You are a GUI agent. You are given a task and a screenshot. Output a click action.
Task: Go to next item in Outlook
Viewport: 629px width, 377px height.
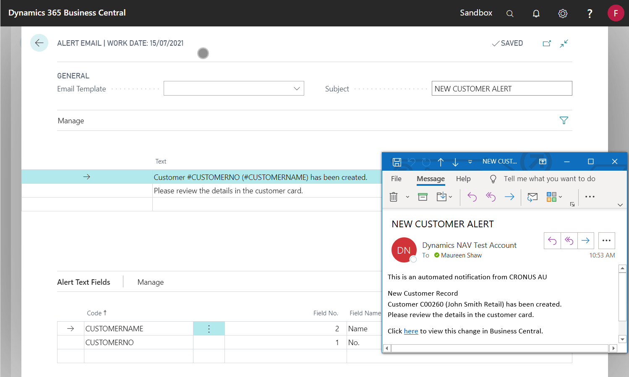[455, 162]
